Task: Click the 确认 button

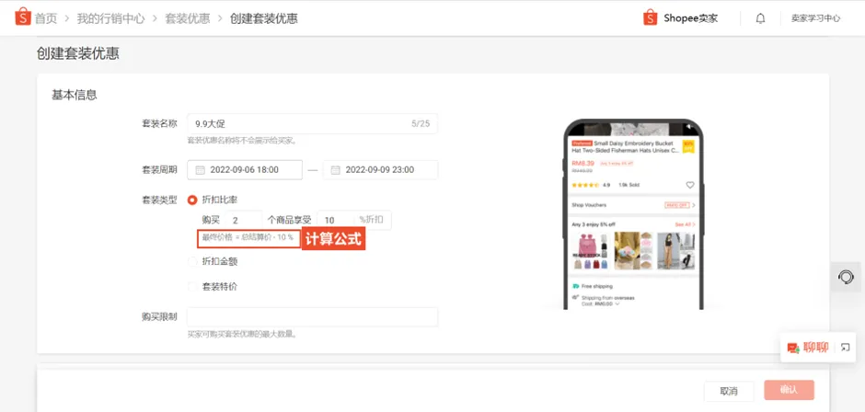Action: [789, 390]
